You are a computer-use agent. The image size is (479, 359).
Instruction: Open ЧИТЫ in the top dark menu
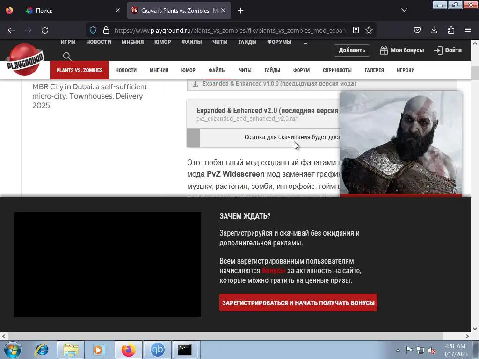coord(220,42)
